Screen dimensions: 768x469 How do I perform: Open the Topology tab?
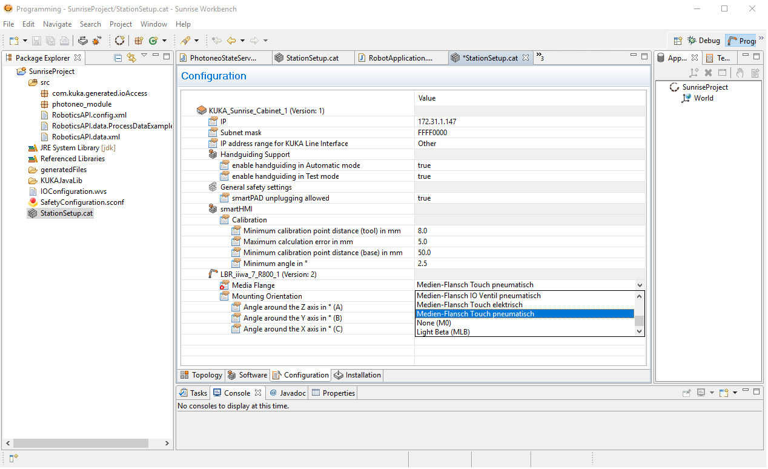pos(201,376)
